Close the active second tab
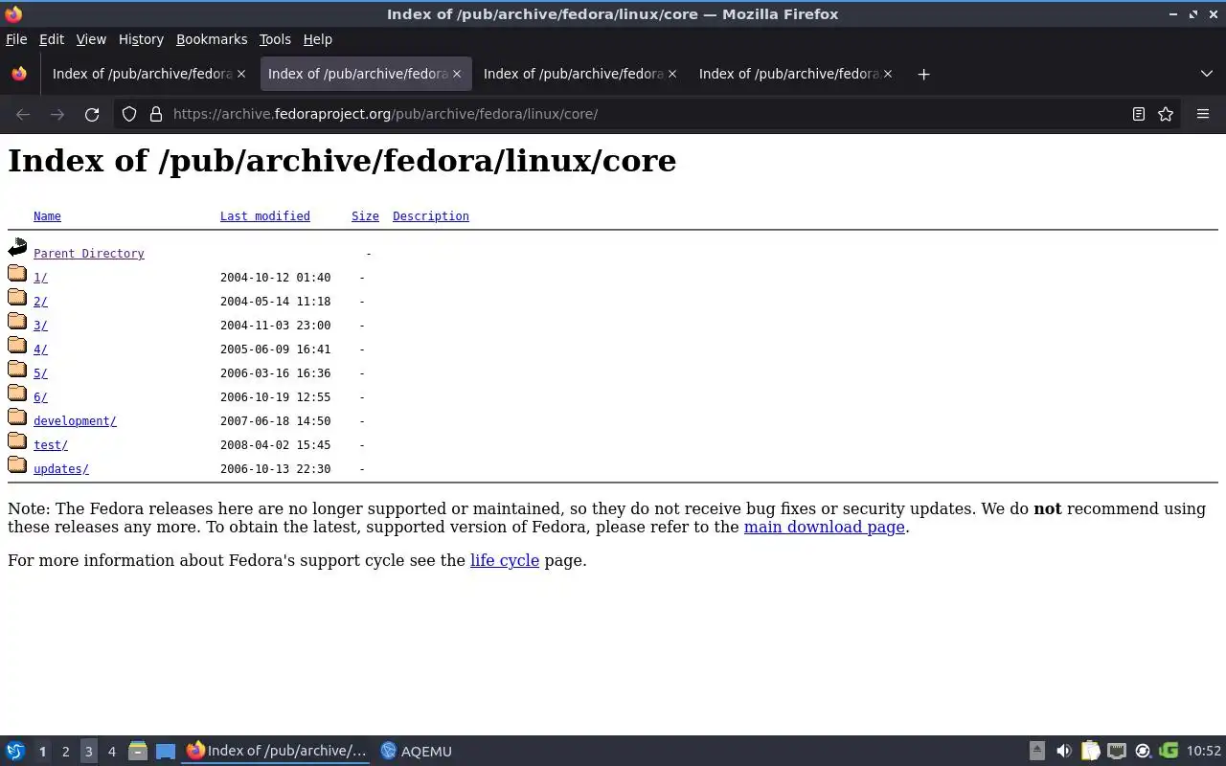1226x766 pixels. pos(457,74)
